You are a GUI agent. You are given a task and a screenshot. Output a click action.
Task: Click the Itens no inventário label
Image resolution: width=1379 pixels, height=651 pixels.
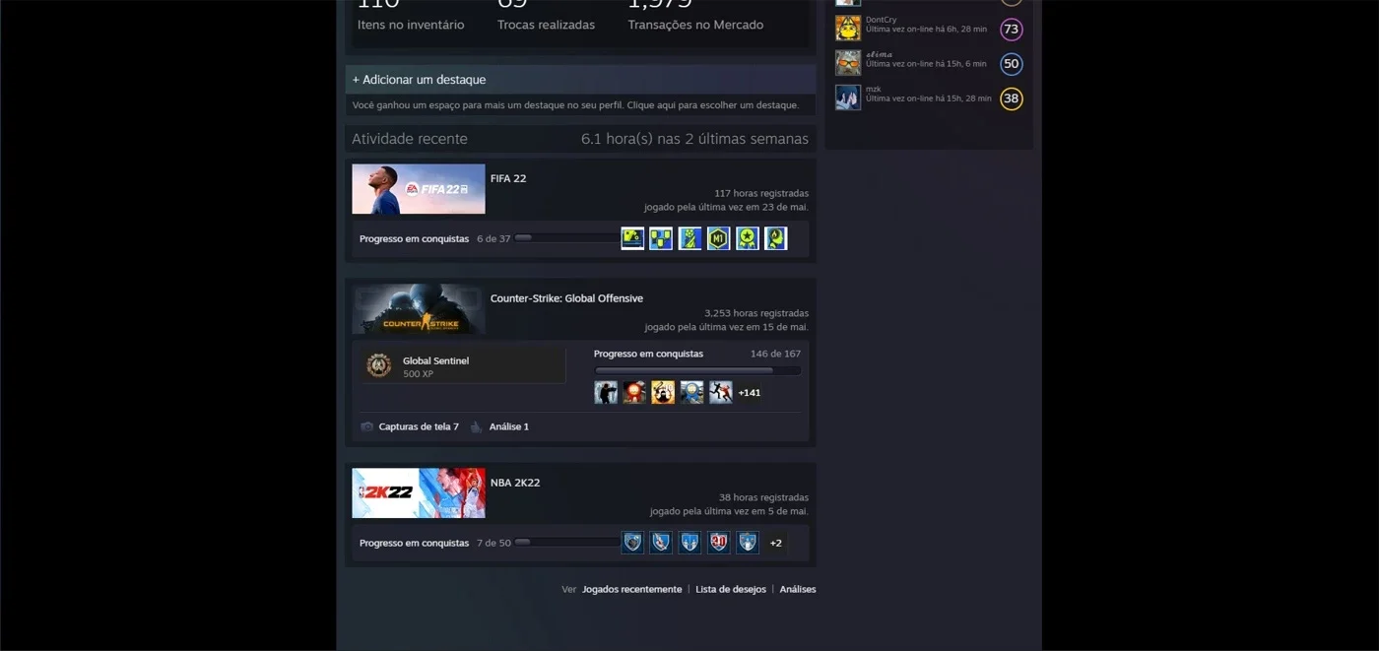[411, 25]
